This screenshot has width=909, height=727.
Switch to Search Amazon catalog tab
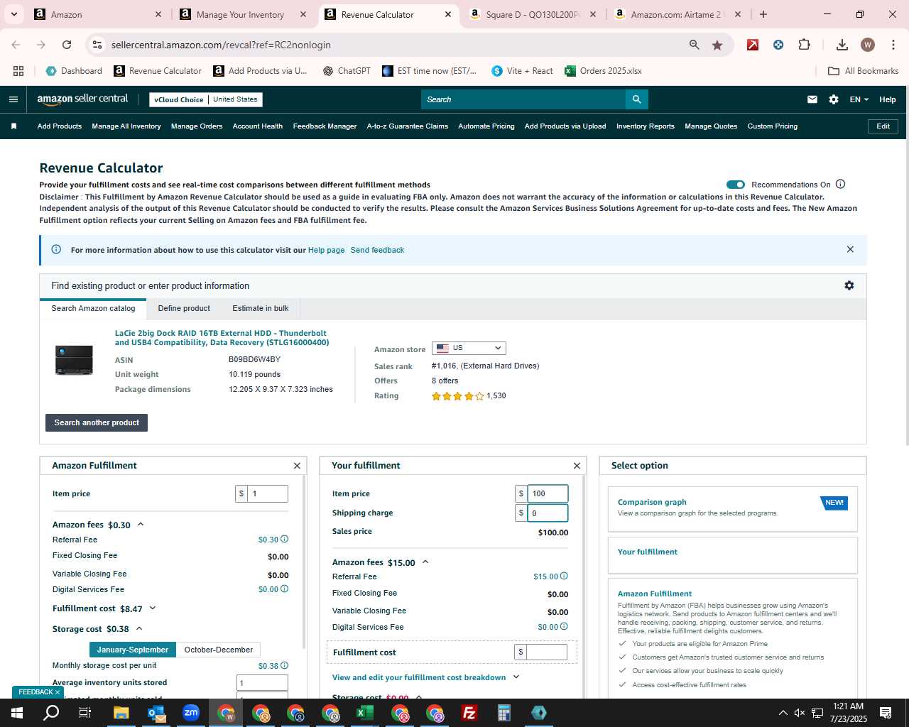(93, 308)
